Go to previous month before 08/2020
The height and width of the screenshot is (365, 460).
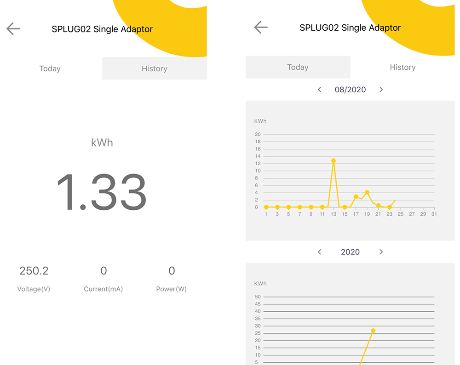tap(319, 90)
